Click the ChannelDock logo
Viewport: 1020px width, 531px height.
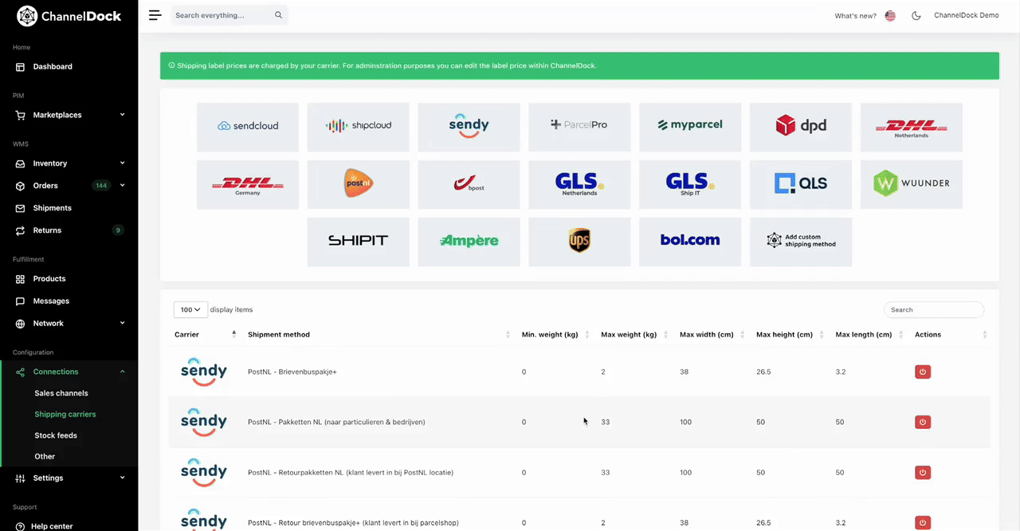click(69, 16)
